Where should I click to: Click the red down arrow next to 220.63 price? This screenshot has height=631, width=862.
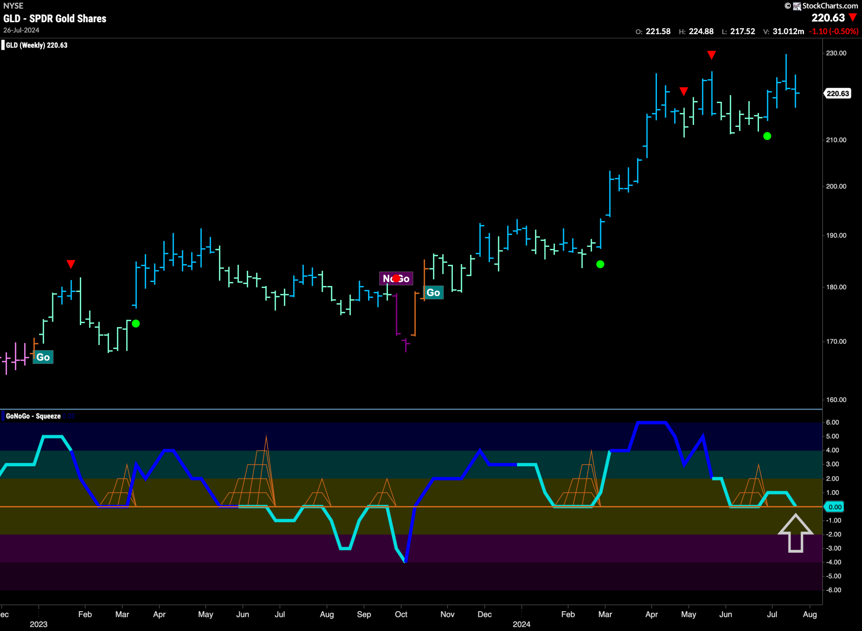[x=853, y=18]
